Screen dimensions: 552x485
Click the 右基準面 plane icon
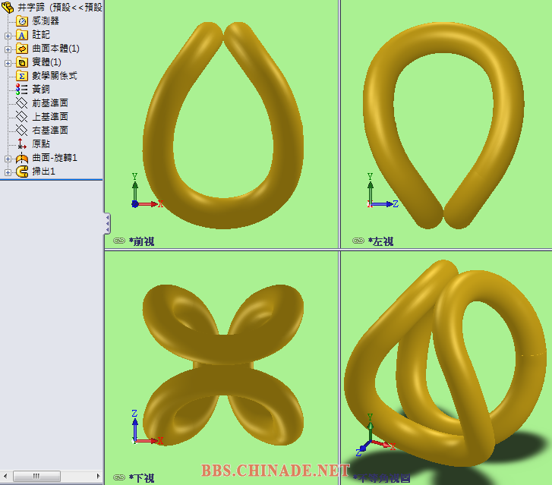22,131
